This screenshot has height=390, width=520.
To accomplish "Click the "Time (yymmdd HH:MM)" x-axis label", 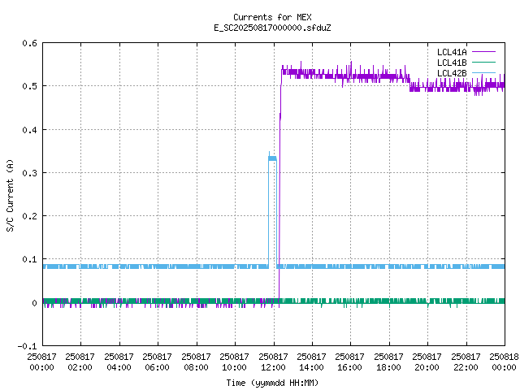I will tap(272, 383).
